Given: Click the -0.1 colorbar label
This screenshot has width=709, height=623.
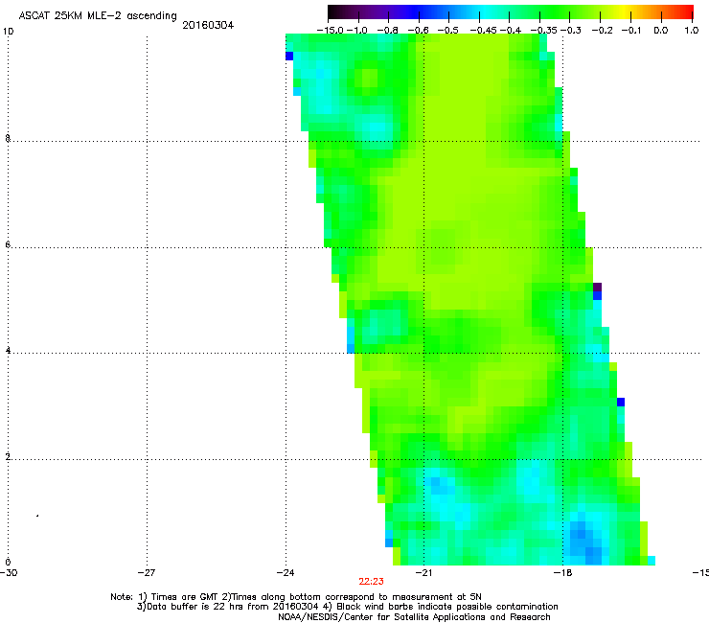Looking at the screenshot, I should pos(631,31).
